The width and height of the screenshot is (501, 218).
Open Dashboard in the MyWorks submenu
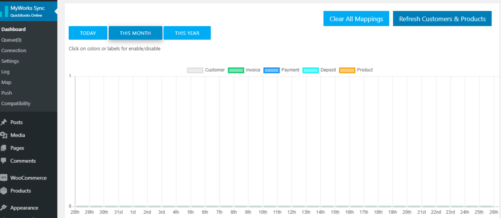tap(13, 29)
